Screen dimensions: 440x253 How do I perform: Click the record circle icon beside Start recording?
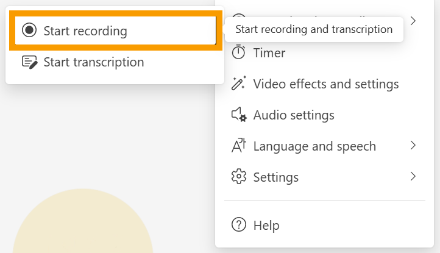[x=29, y=31]
